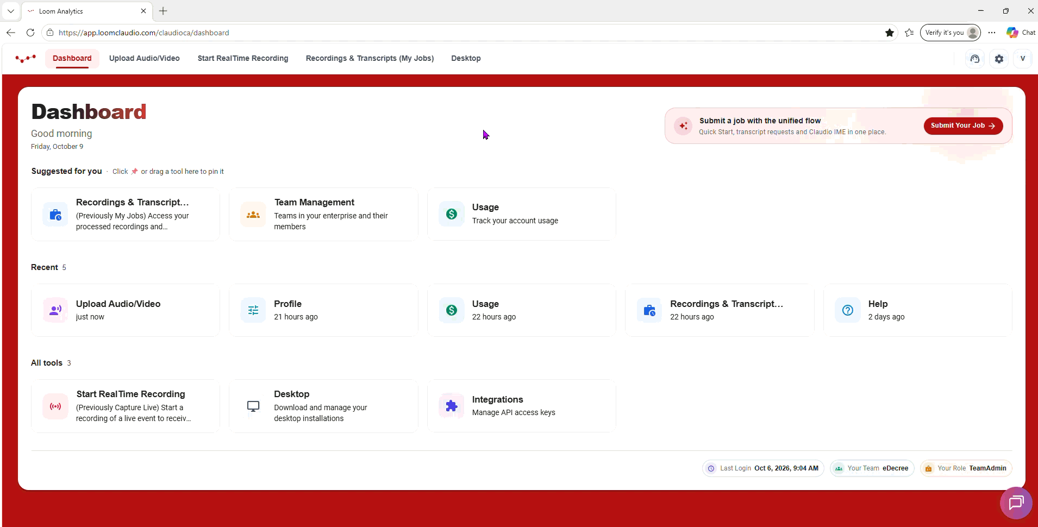The height and width of the screenshot is (527, 1038).
Task: Open the settings gear icon
Action: tap(999, 59)
